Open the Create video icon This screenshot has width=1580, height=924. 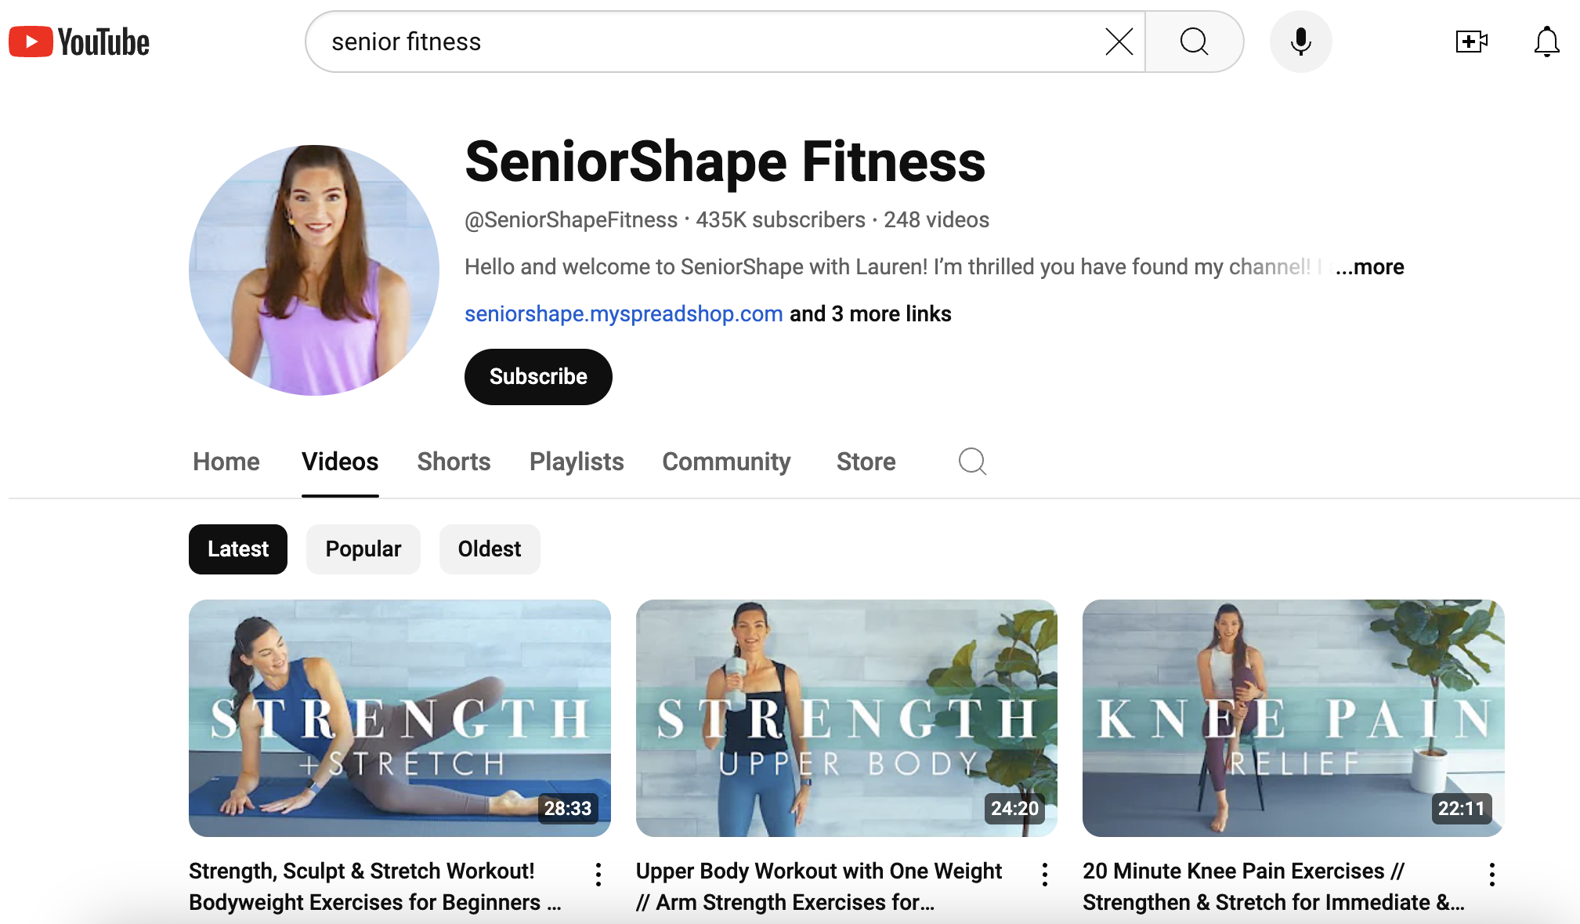point(1471,42)
